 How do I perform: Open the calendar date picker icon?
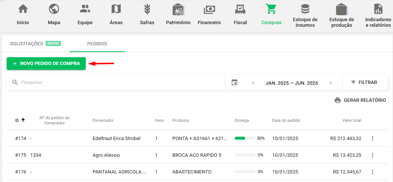click(x=235, y=82)
